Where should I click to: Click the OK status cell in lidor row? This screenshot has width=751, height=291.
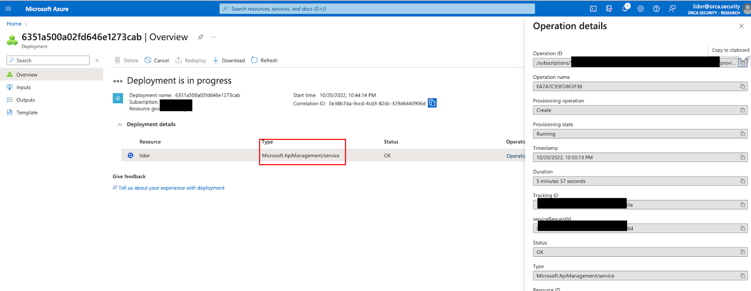coord(387,156)
